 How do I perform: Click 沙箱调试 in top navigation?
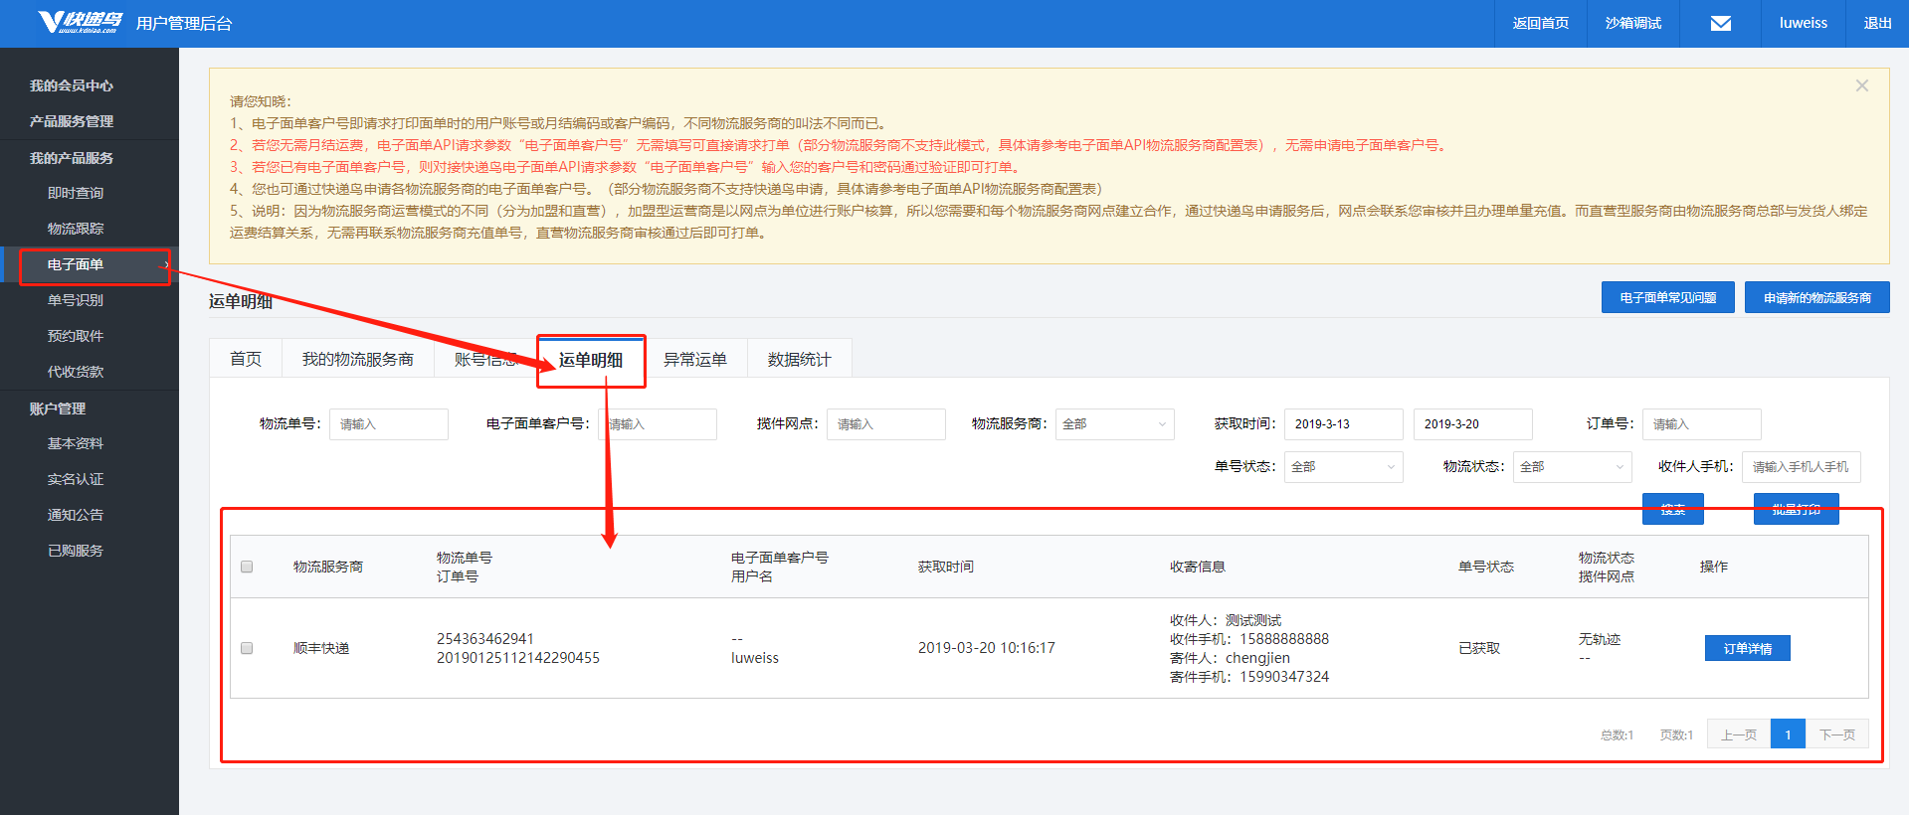click(1632, 24)
